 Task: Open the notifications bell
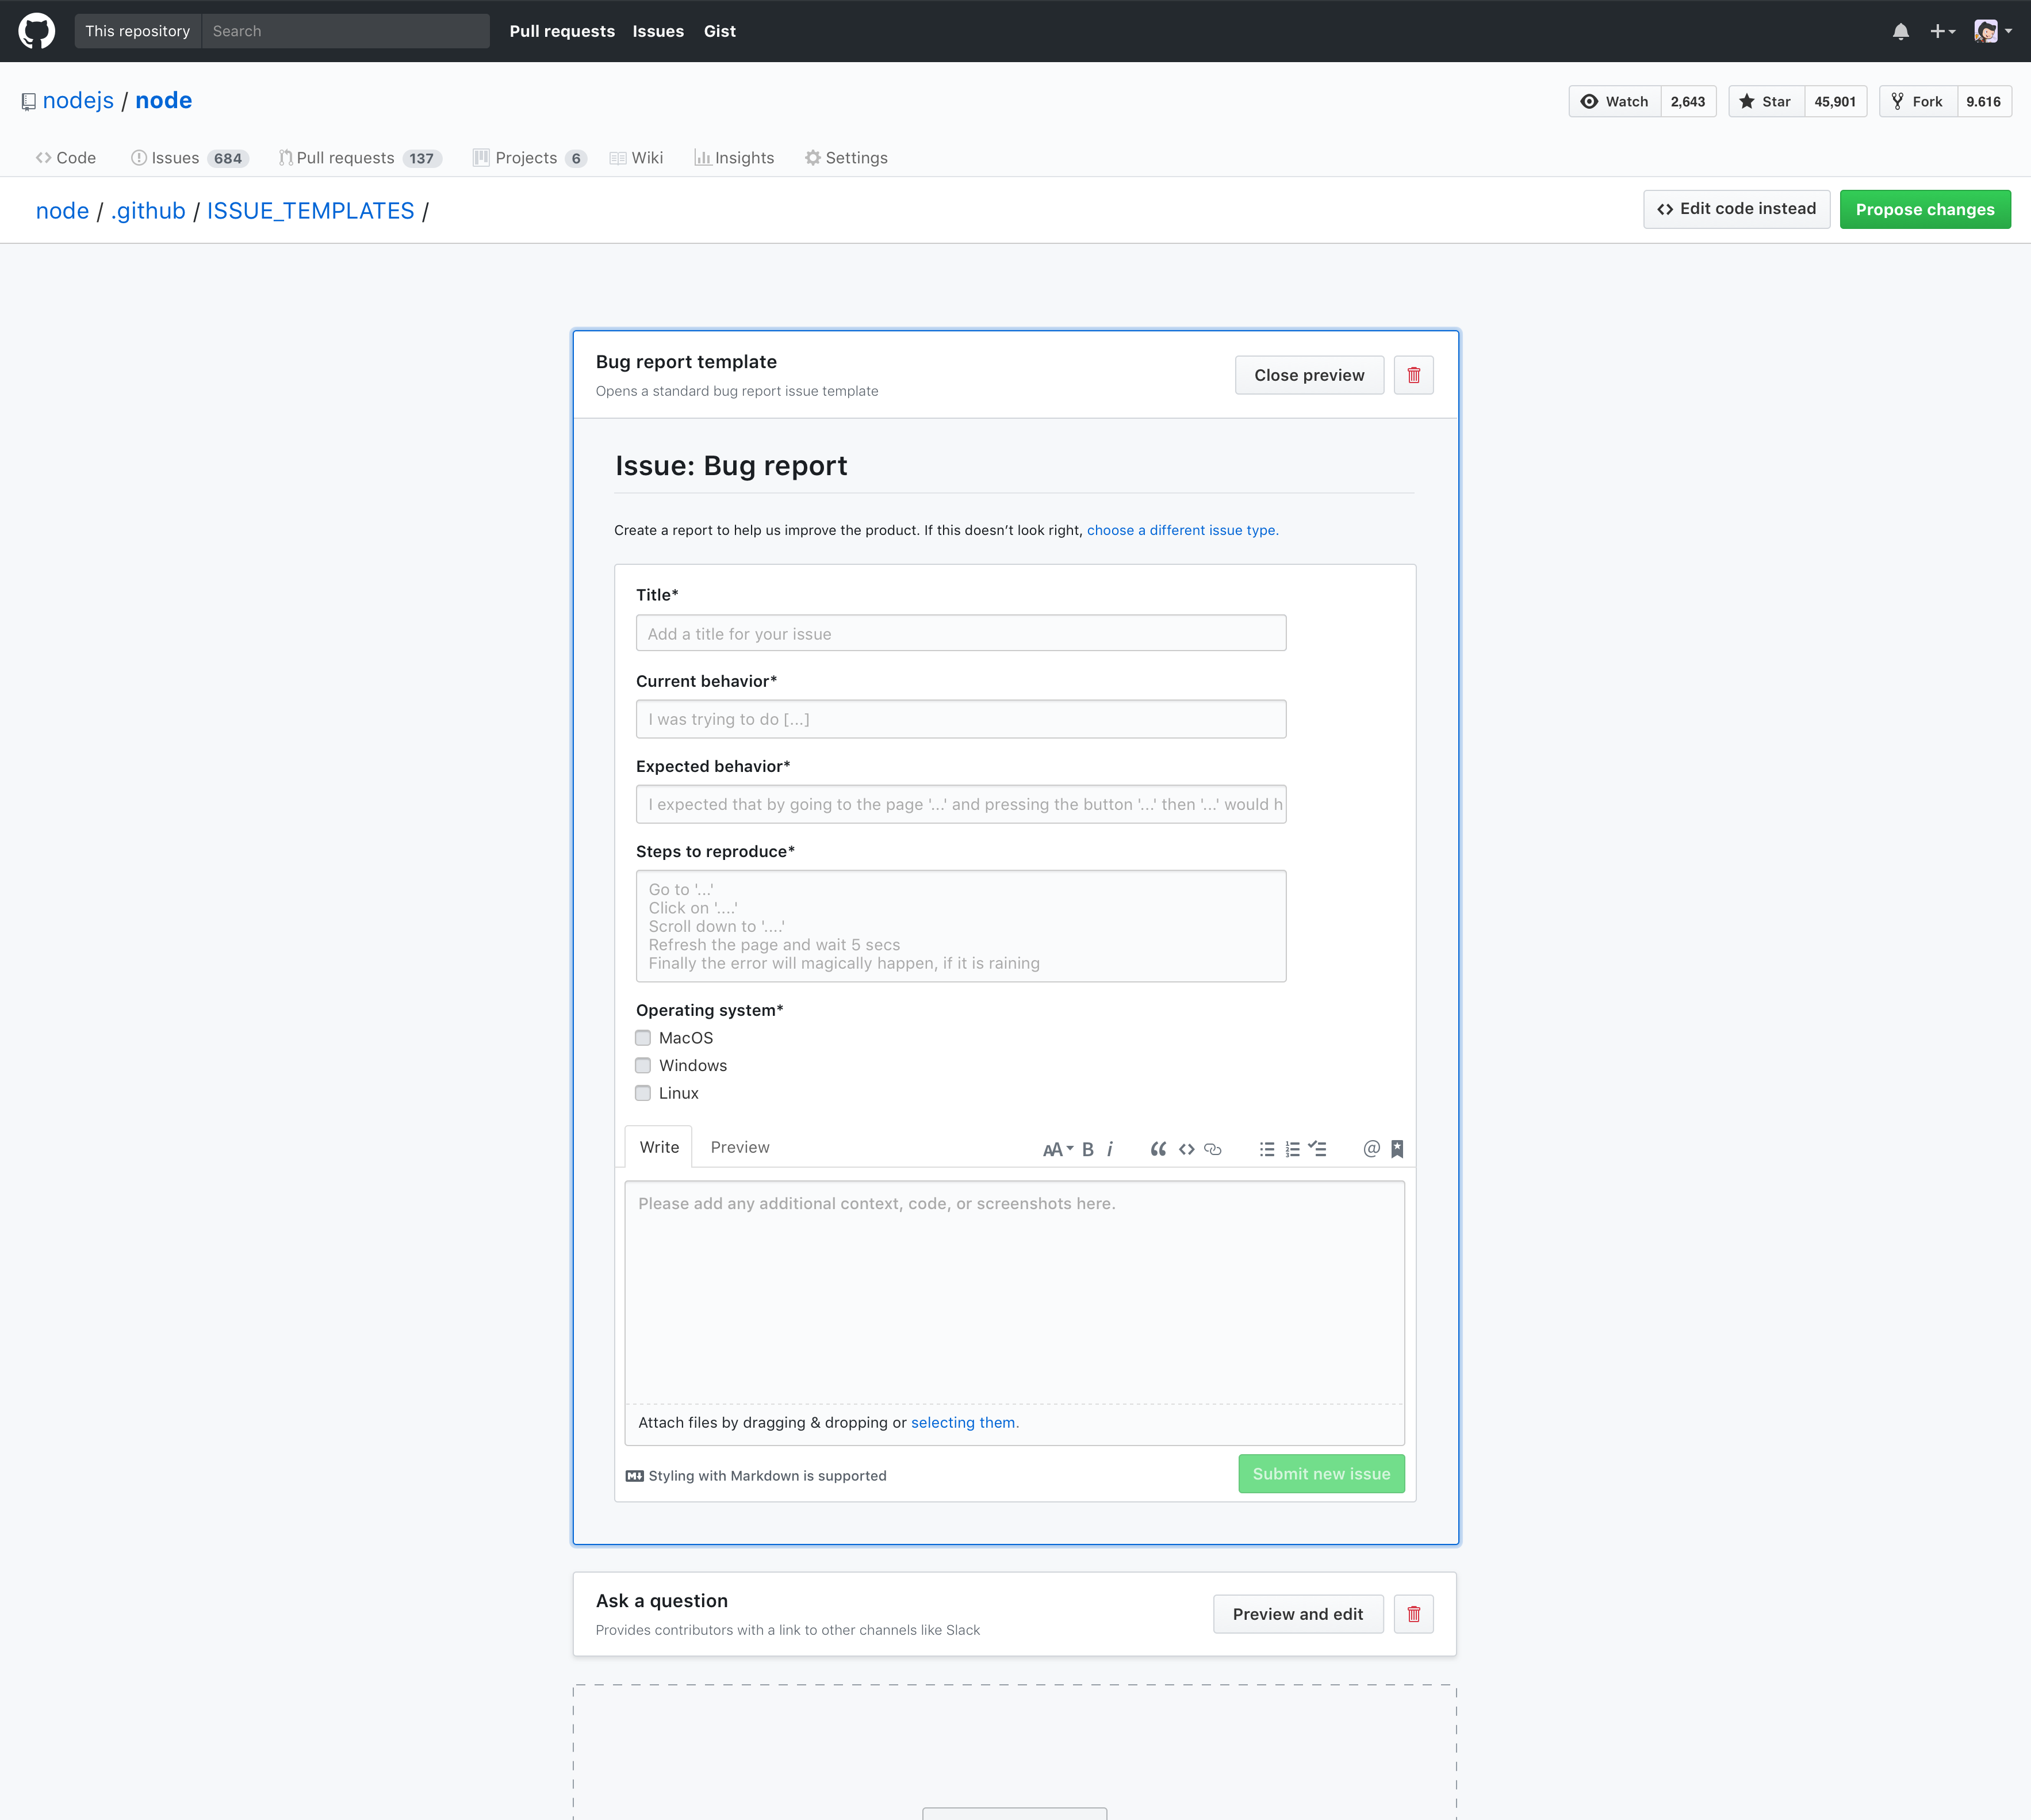point(1900,31)
